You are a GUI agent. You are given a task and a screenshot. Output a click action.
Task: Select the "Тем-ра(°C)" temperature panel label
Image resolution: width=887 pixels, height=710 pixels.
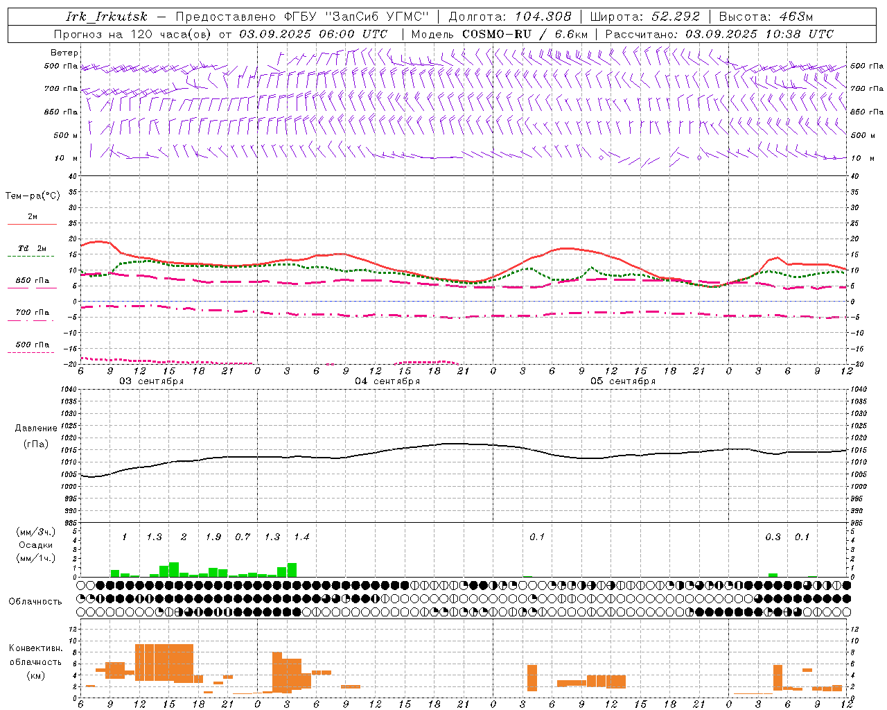[33, 196]
